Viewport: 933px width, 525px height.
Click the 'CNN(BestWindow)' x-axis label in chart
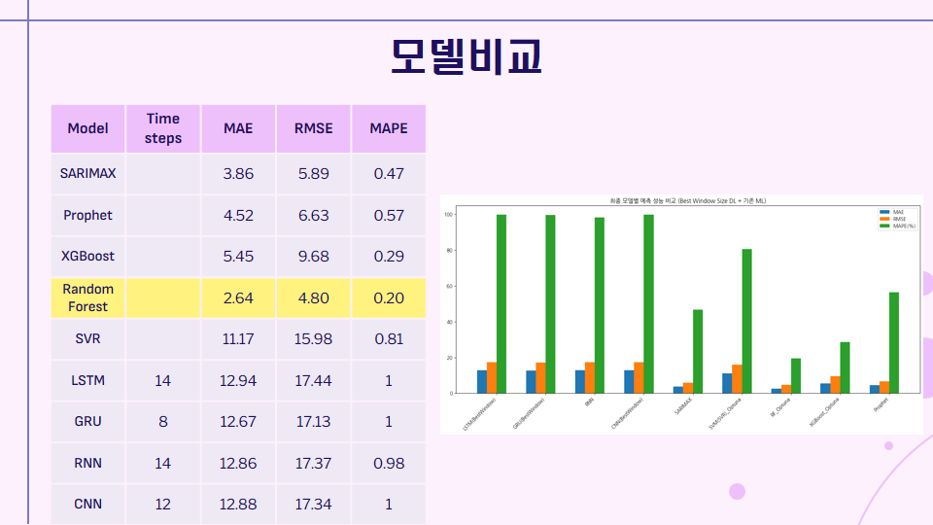coord(627,413)
